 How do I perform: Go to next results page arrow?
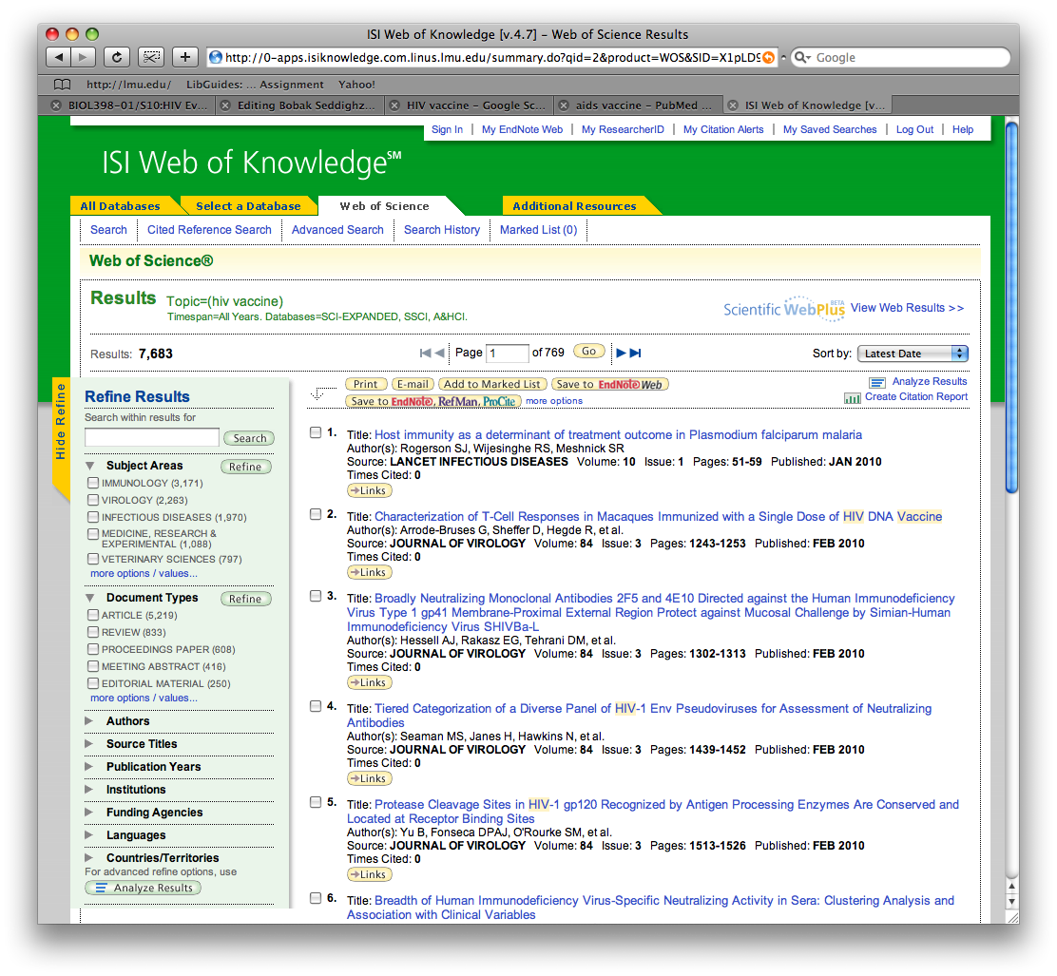click(x=621, y=353)
